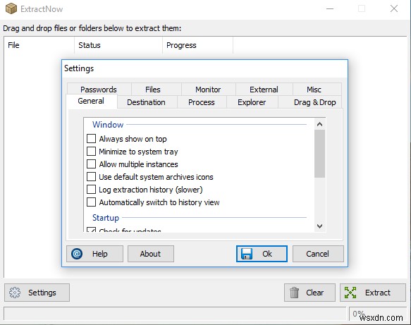The height and width of the screenshot is (325, 411).
Task: Minimize the ExtractNow window
Action: (330, 8)
